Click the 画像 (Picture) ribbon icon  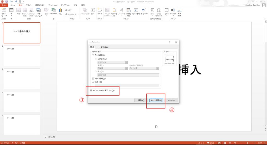(x=19, y=11)
